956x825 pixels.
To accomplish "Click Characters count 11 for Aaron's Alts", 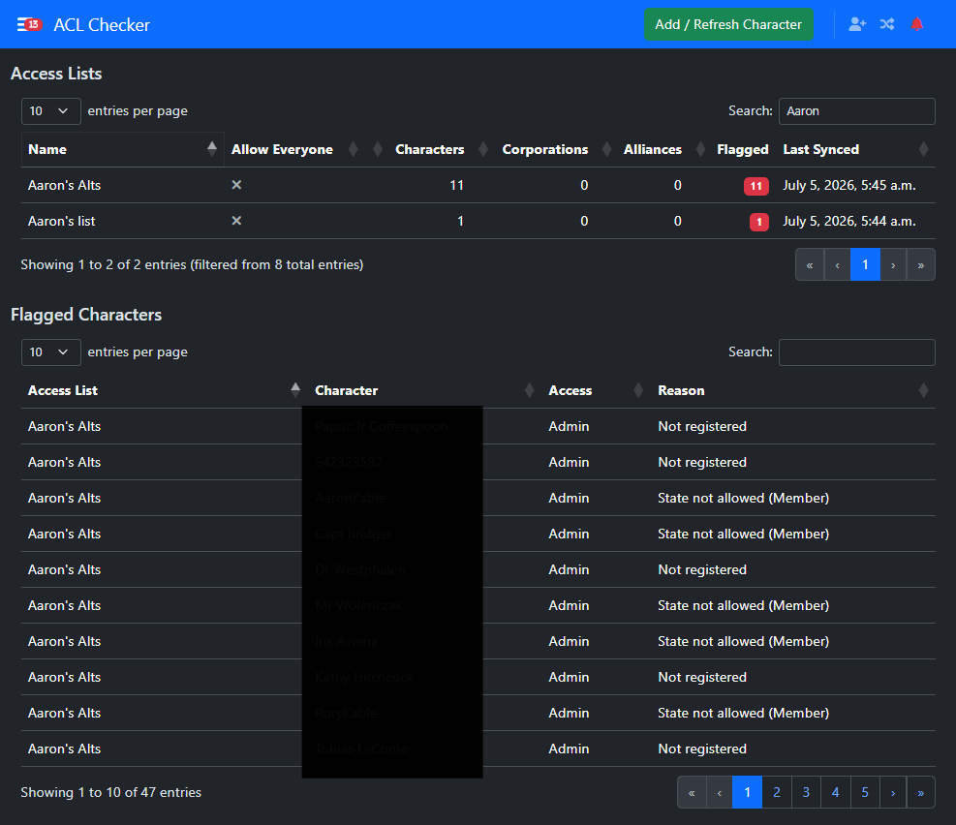I will [456, 185].
